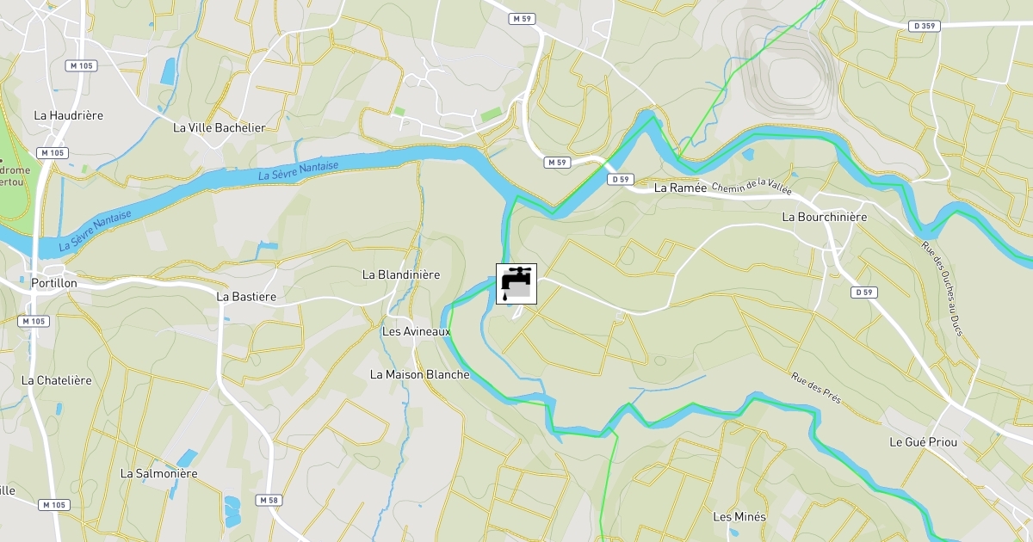Image resolution: width=1033 pixels, height=542 pixels.
Task: Select the Portillon place label
Action: pyautogui.click(x=53, y=283)
